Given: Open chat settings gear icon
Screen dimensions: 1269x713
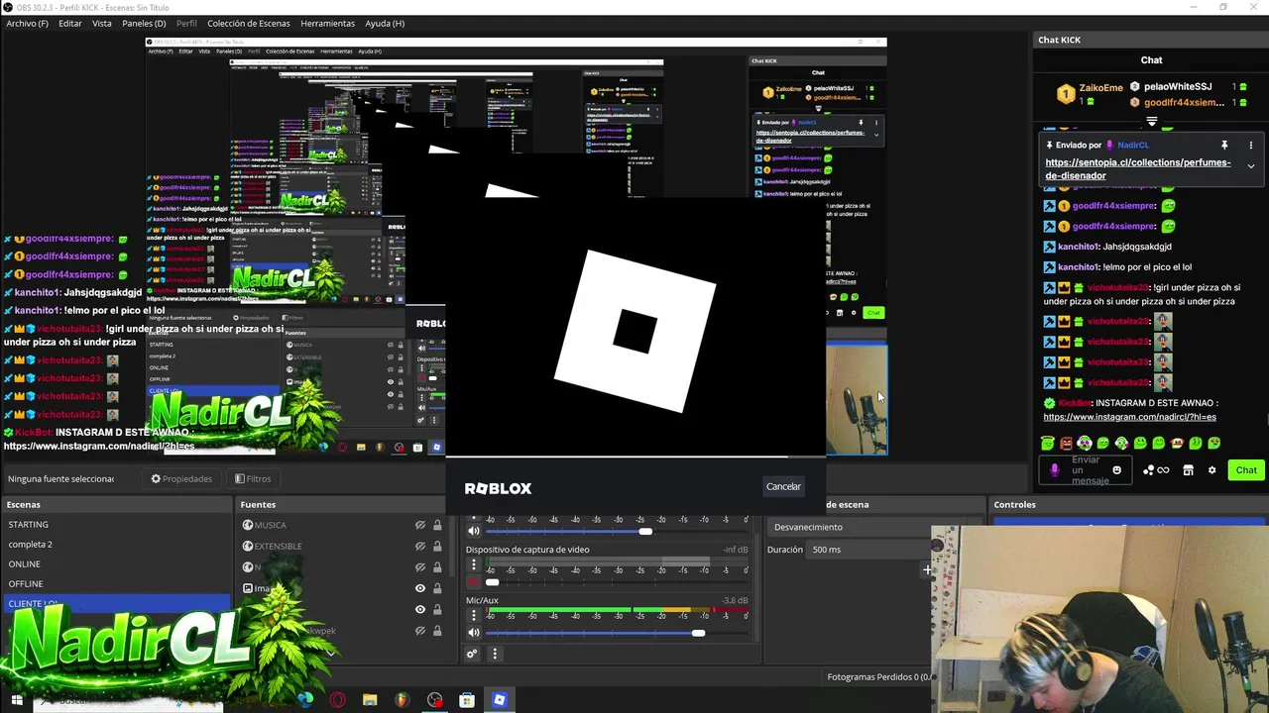Looking at the screenshot, I should click(x=1211, y=470).
